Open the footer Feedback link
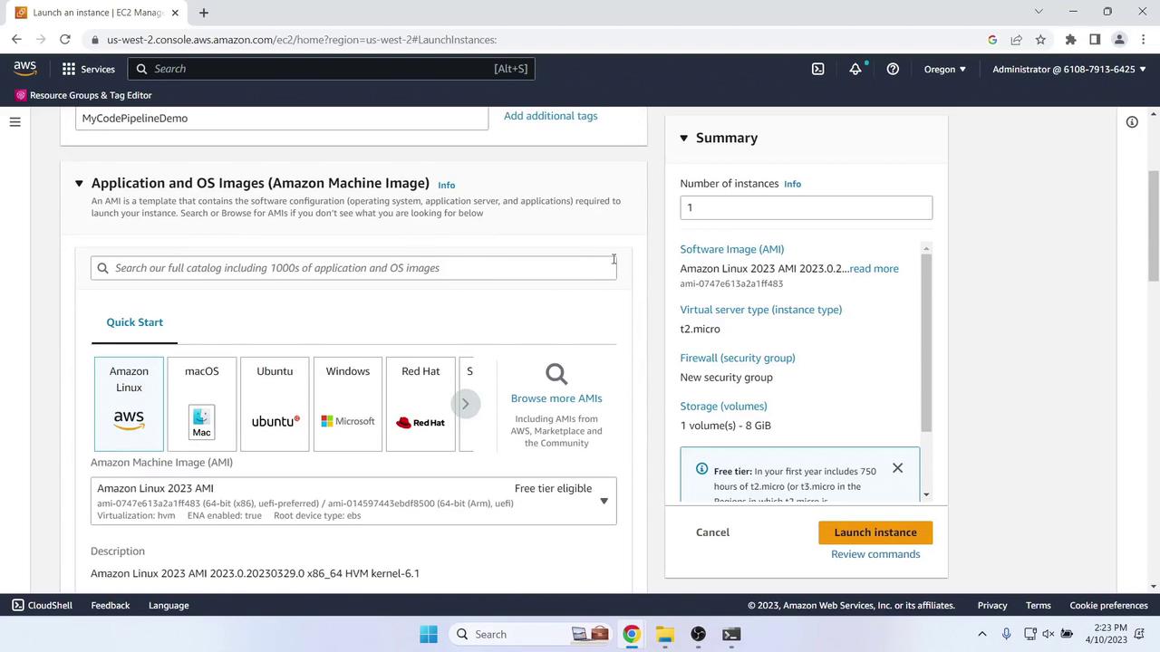 tap(111, 605)
